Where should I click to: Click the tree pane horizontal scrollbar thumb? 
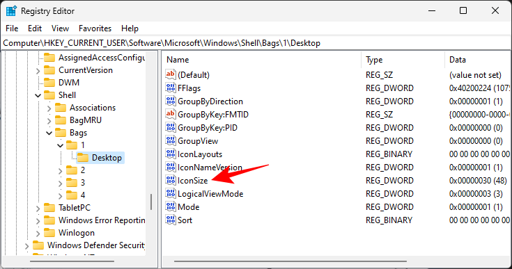pos(72,261)
